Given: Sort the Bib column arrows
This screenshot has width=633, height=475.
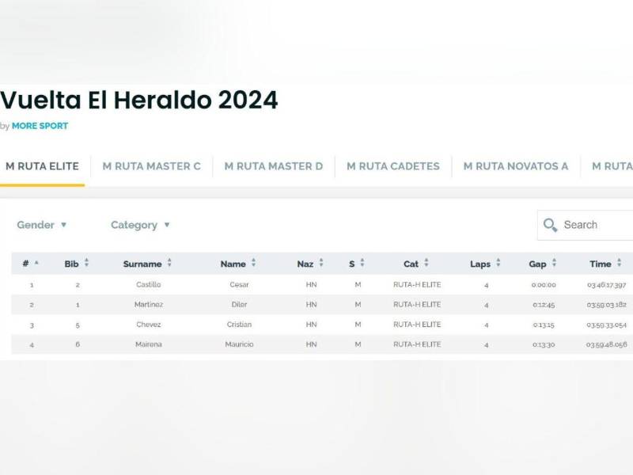Looking at the screenshot, I should pyautogui.click(x=86, y=264).
